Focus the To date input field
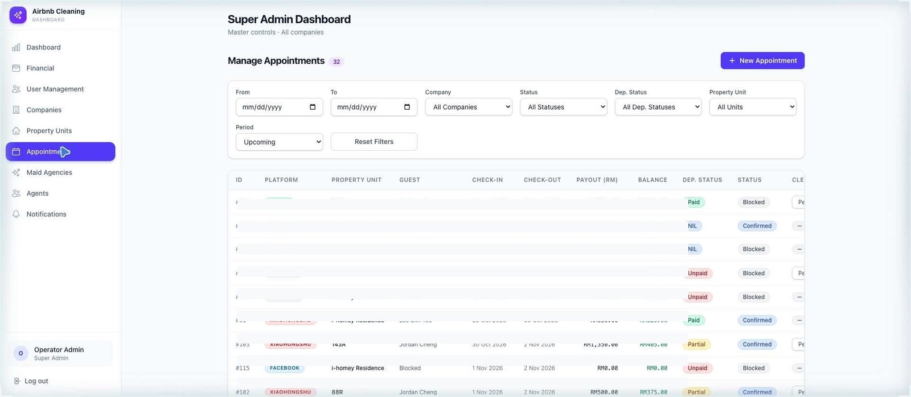 [374, 107]
